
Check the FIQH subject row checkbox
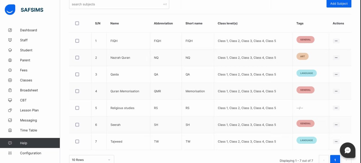coord(77,41)
